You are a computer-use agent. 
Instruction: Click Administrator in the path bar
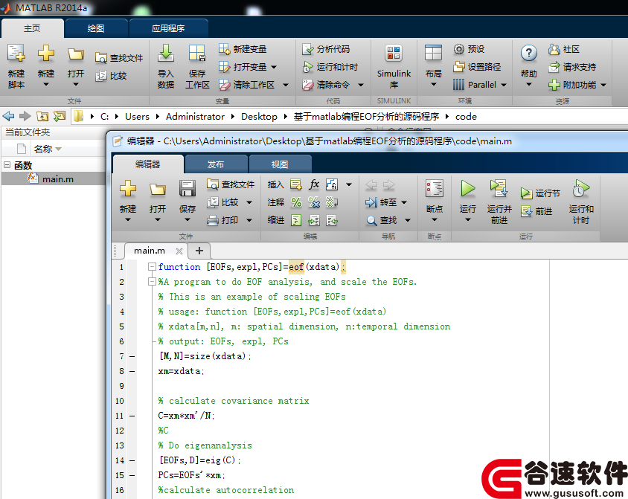click(x=195, y=117)
